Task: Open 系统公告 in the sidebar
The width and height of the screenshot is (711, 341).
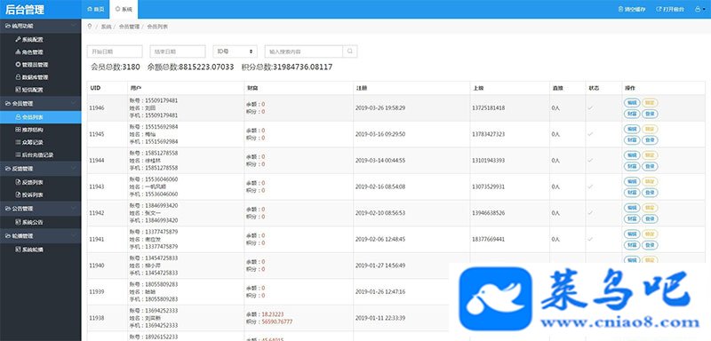Action: [x=29, y=222]
